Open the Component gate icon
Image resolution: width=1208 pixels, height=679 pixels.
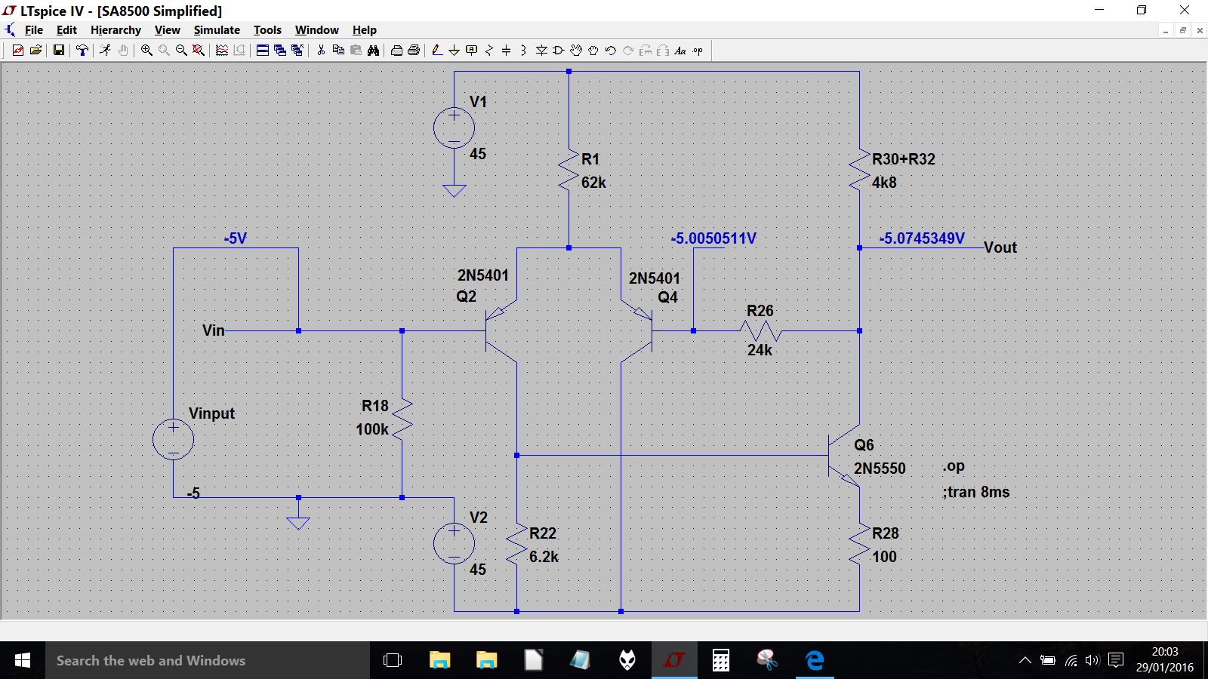(559, 51)
